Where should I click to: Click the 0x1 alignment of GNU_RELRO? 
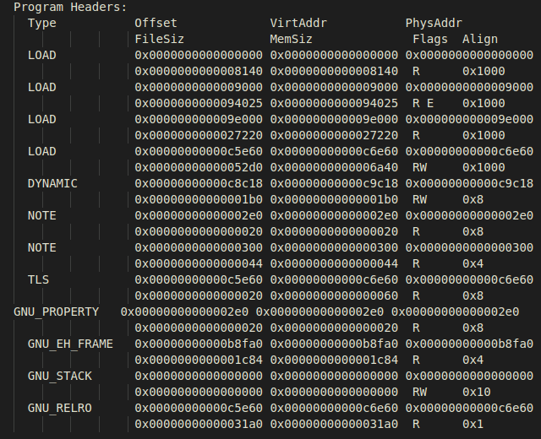pyautogui.click(x=473, y=424)
